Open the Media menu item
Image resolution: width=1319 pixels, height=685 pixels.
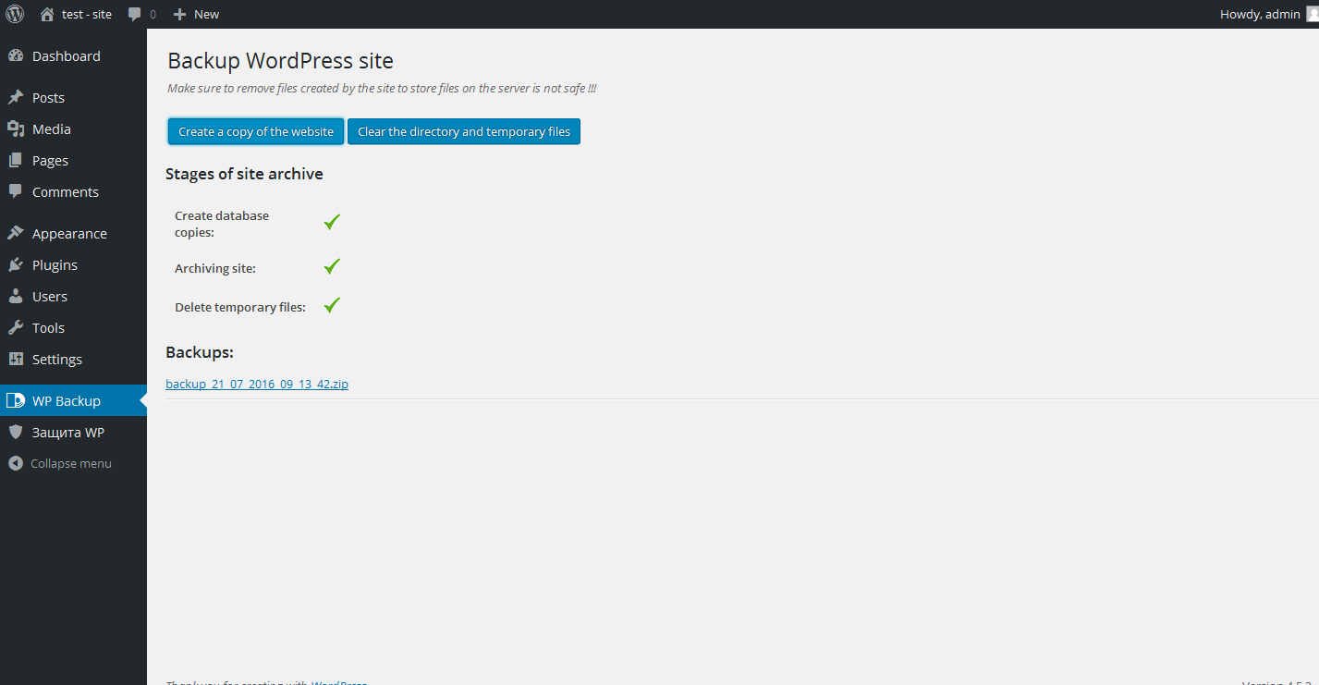(73, 129)
